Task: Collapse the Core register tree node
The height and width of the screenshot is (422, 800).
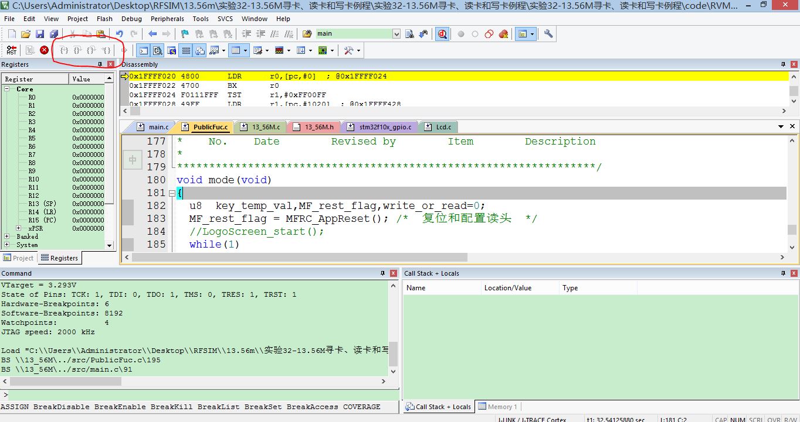Action: (x=7, y=89)
